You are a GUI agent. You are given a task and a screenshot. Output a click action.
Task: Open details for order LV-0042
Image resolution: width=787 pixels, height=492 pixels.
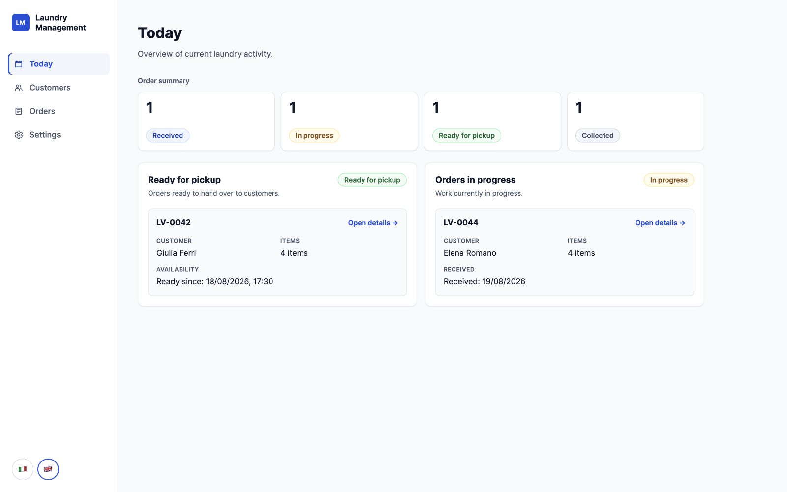tap(373, 223)
